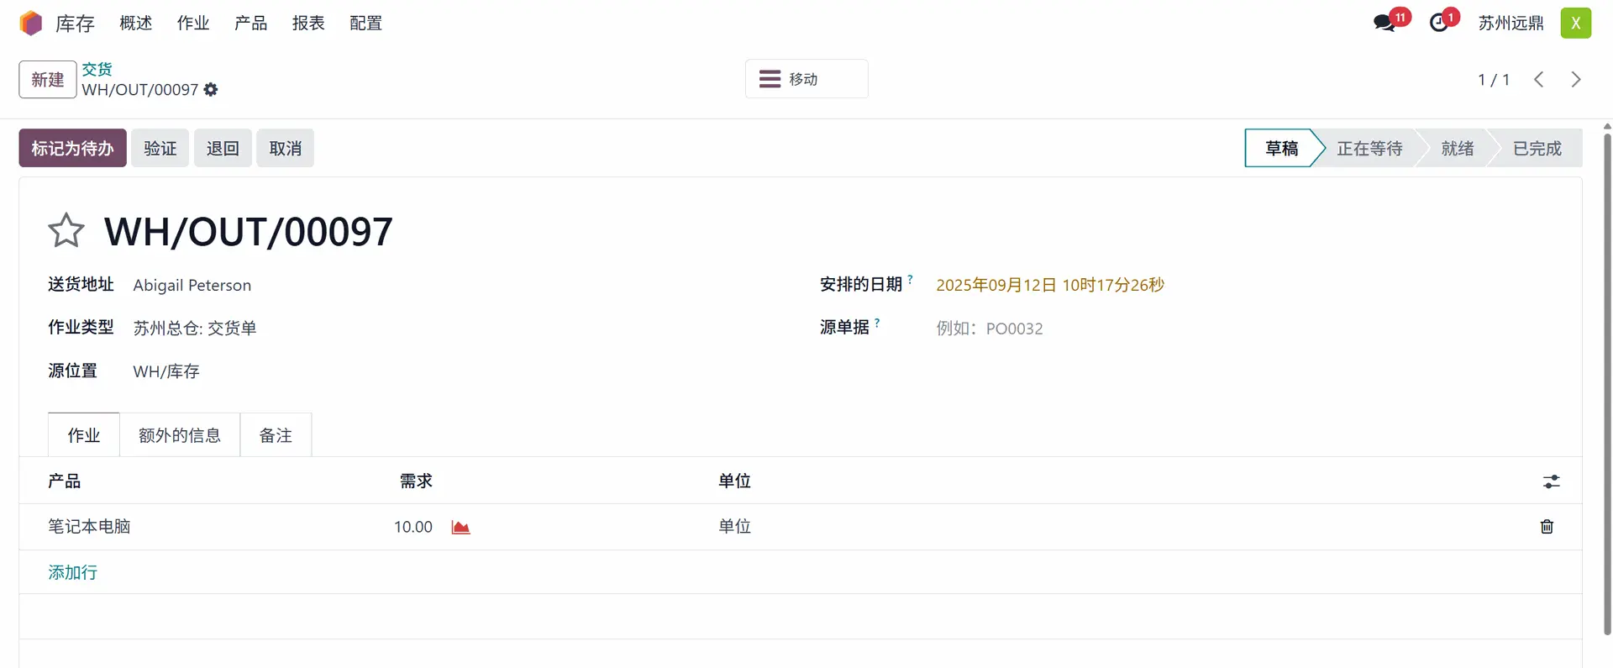Click the Odoo inventory app logo

[x=31, y=23]
